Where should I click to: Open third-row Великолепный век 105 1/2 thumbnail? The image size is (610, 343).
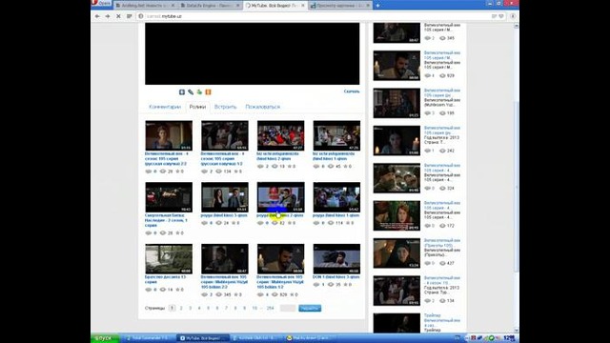(280, 259)
